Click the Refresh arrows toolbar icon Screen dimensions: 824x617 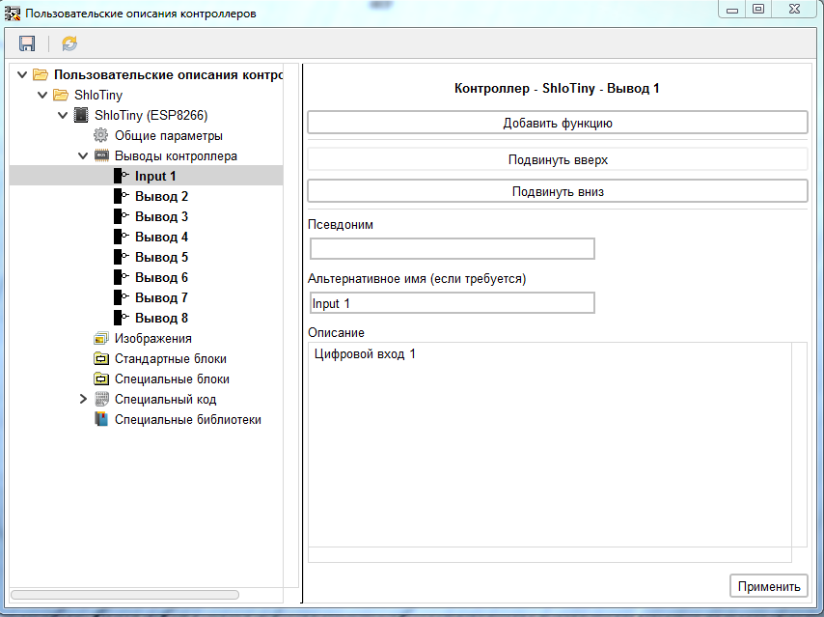69,43
